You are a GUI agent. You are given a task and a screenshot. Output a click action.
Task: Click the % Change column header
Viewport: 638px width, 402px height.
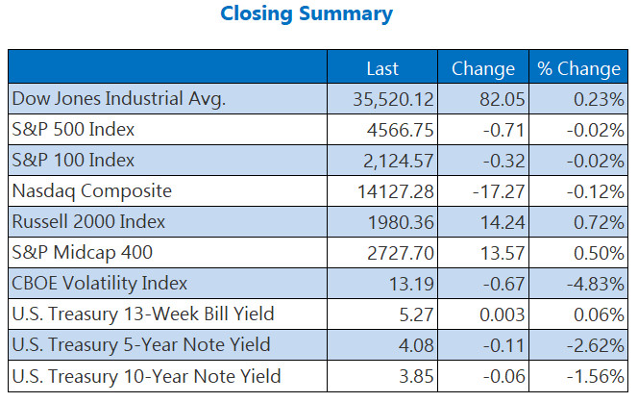coord(577,68)
